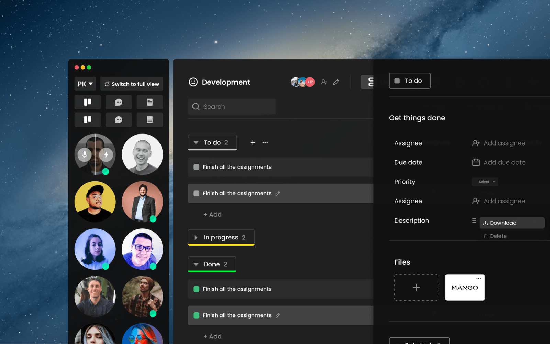550x344 pixels.
Task: Open the To do status button in detail panel
Action: click(410, 81)
